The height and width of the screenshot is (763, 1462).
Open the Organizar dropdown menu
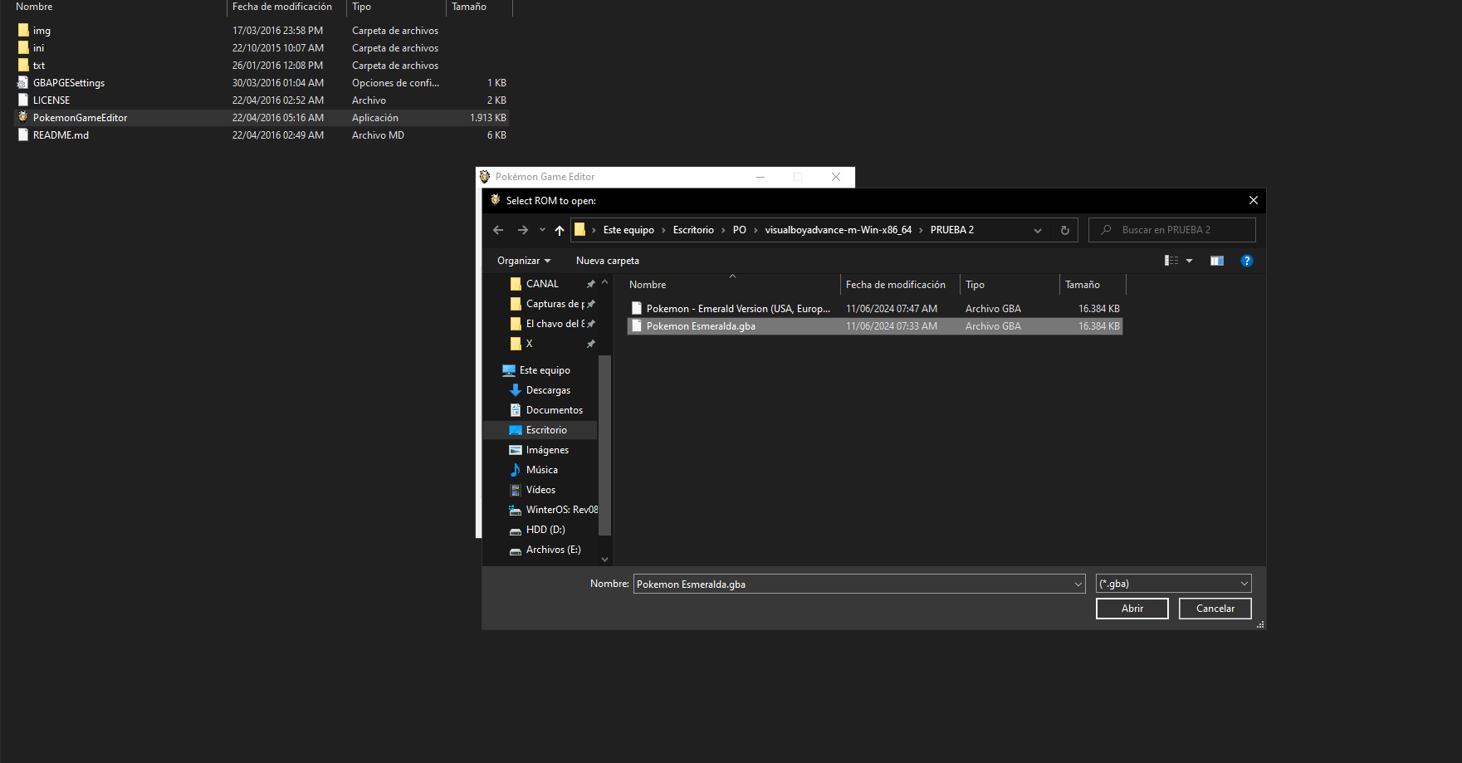[x=523, y=261]
